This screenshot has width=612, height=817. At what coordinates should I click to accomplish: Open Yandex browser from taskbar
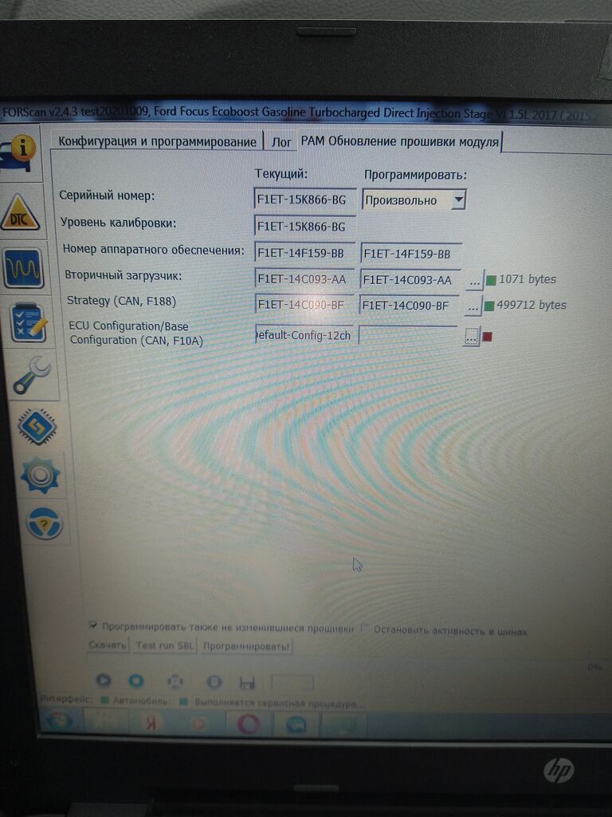tap(151, 723)
